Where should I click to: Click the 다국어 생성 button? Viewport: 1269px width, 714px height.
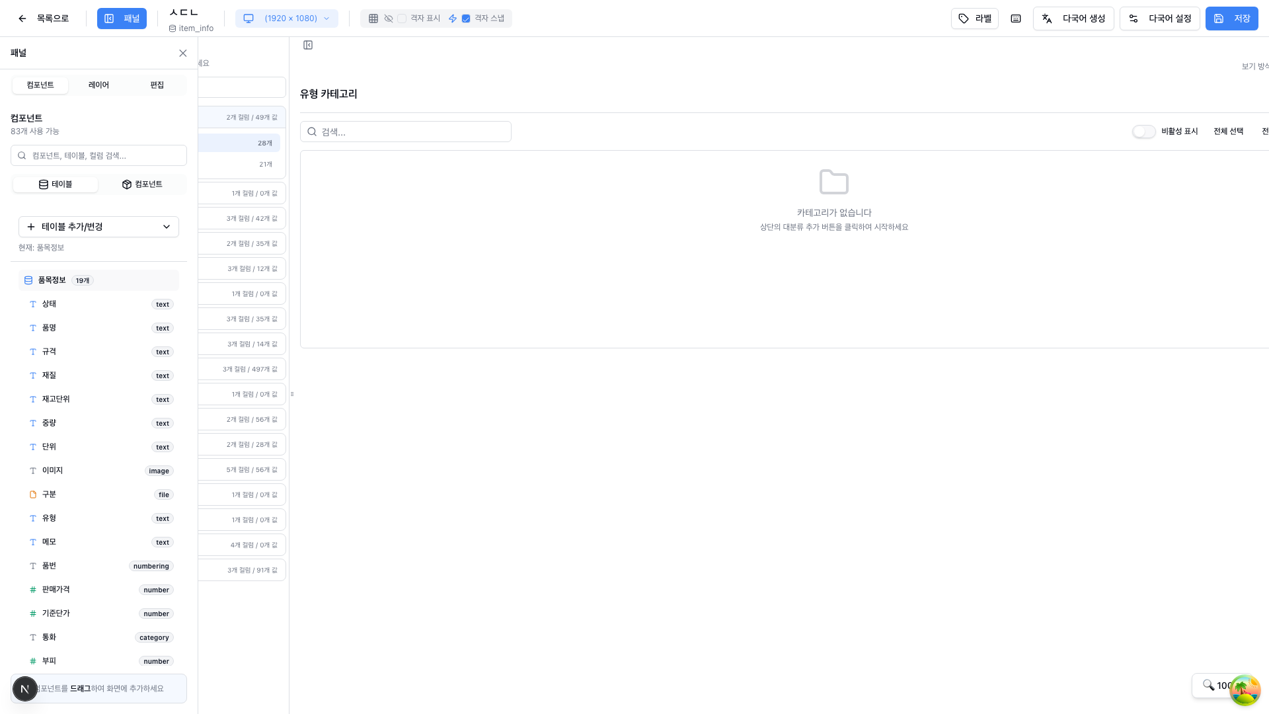point(1073,19)
